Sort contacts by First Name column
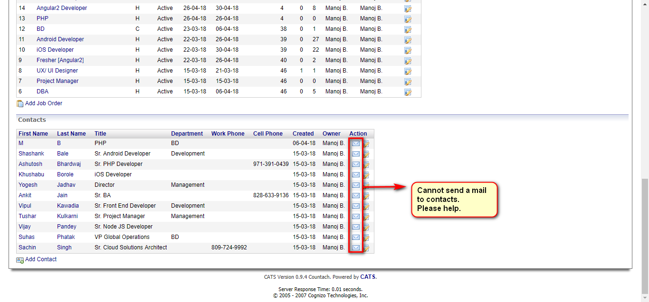 33,134
